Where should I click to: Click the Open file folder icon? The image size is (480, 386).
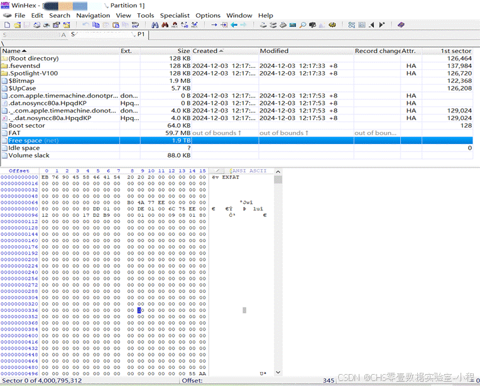tap(17, 25)
